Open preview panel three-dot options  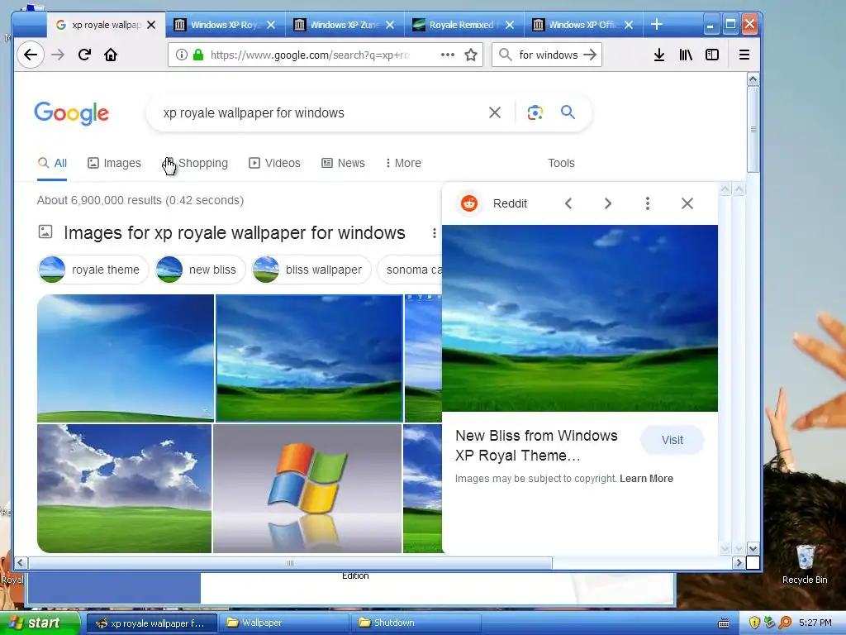pos(648,203)
